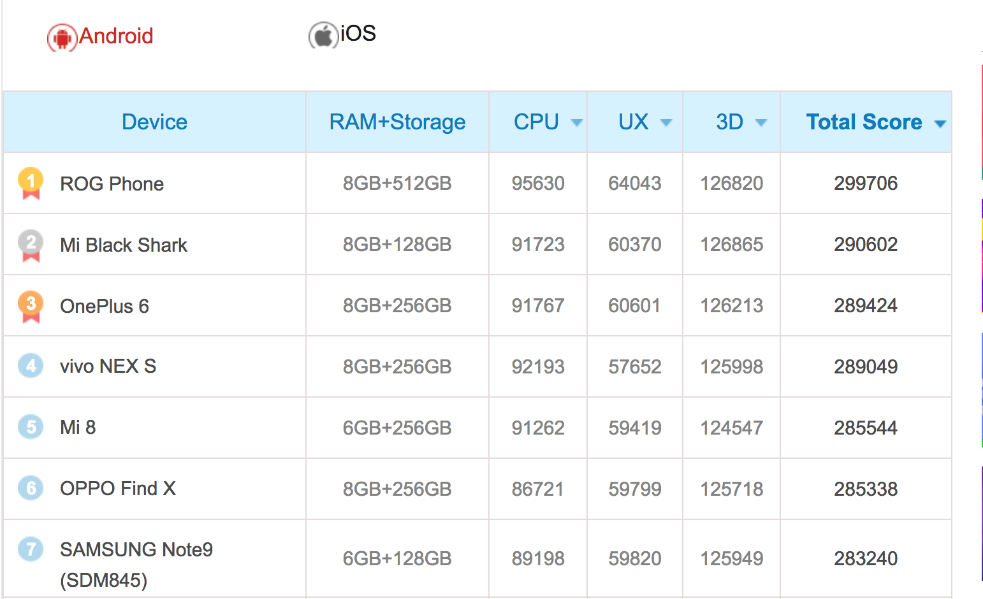
Task: Select the Mi 8 device name
Action: 78,428
